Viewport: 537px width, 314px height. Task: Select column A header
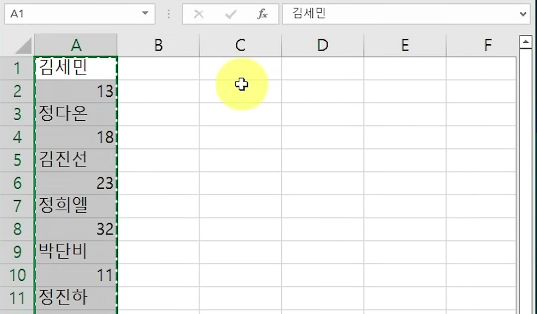pos(76,45)
